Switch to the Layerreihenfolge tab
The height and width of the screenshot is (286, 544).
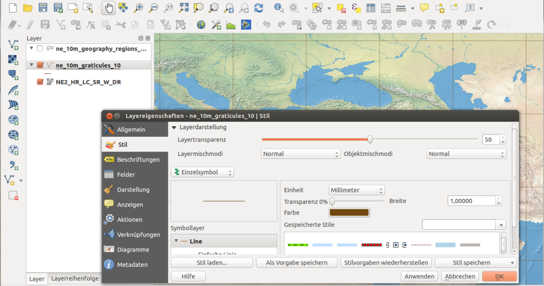(75, 279)
